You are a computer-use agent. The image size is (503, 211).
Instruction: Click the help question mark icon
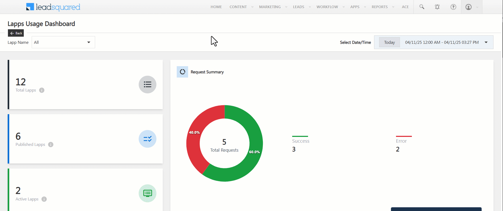(x=453, y=7)
